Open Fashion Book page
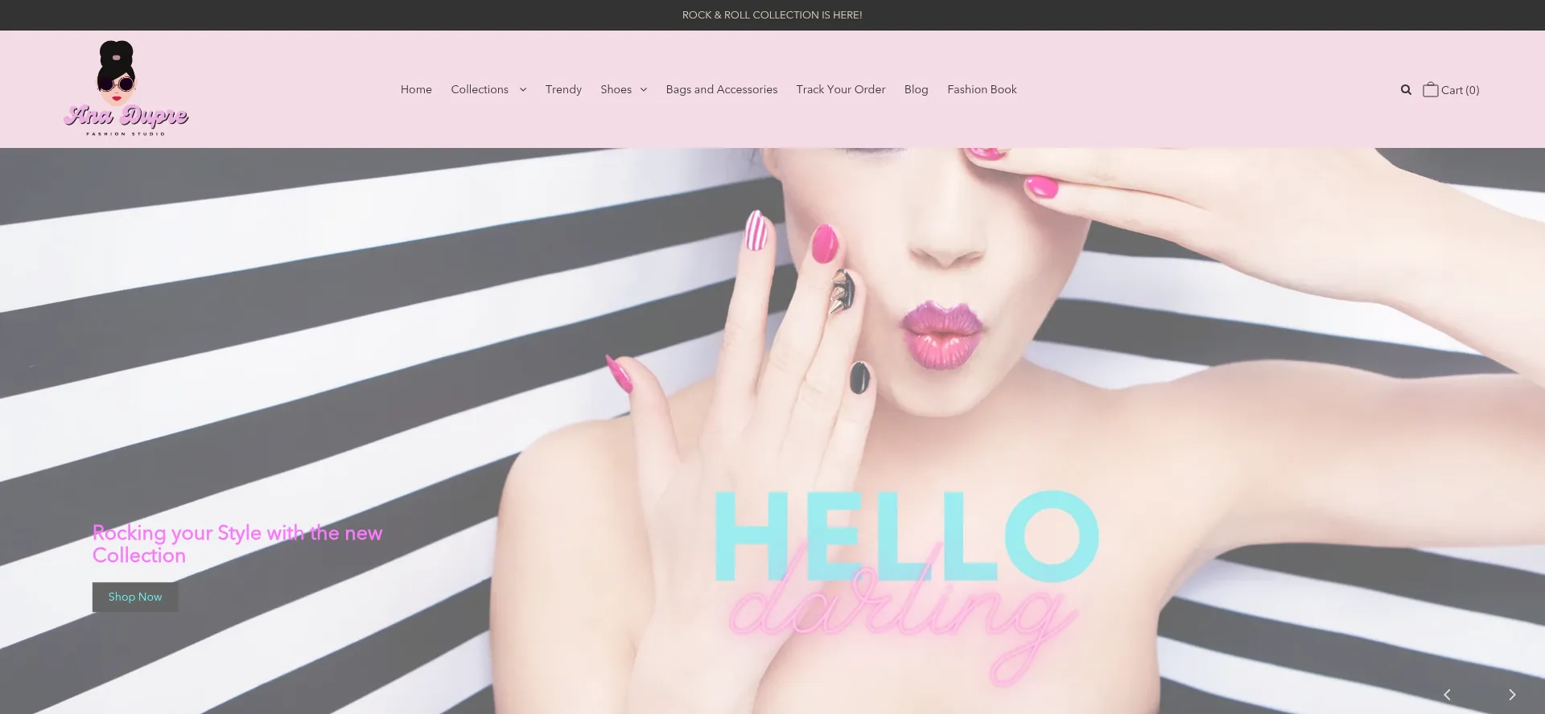The height and width of the screenshot is (714, 1545). coord(982,89)
